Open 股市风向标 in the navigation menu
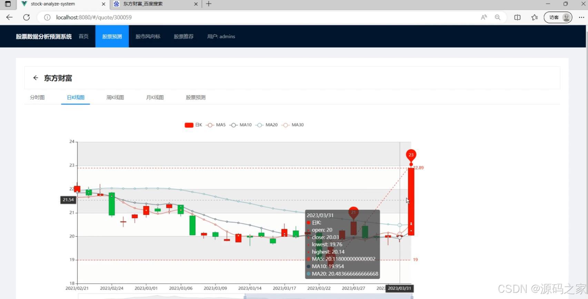The image size is (588, 299). click(148, 37)
